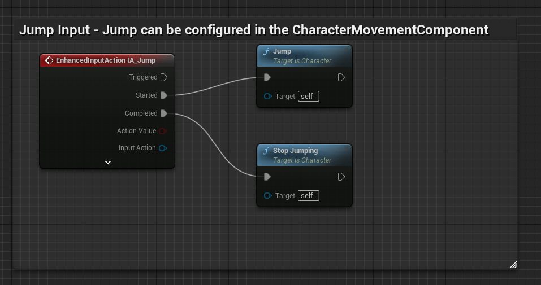Select the Stop Jumping node title
Viewport: 541px width, 285px height.
coord(295,151)
